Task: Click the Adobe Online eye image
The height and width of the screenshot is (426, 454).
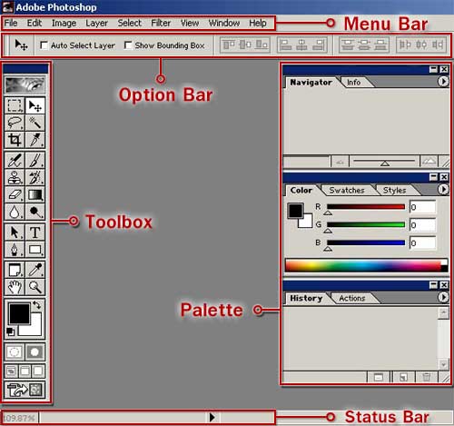Action: tap(25, 84)
